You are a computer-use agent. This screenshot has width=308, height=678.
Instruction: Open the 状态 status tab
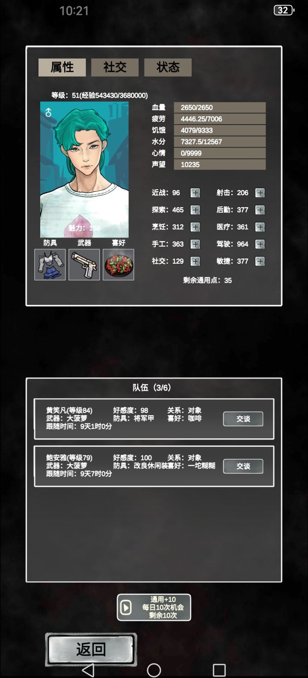[x=168, y=67]
